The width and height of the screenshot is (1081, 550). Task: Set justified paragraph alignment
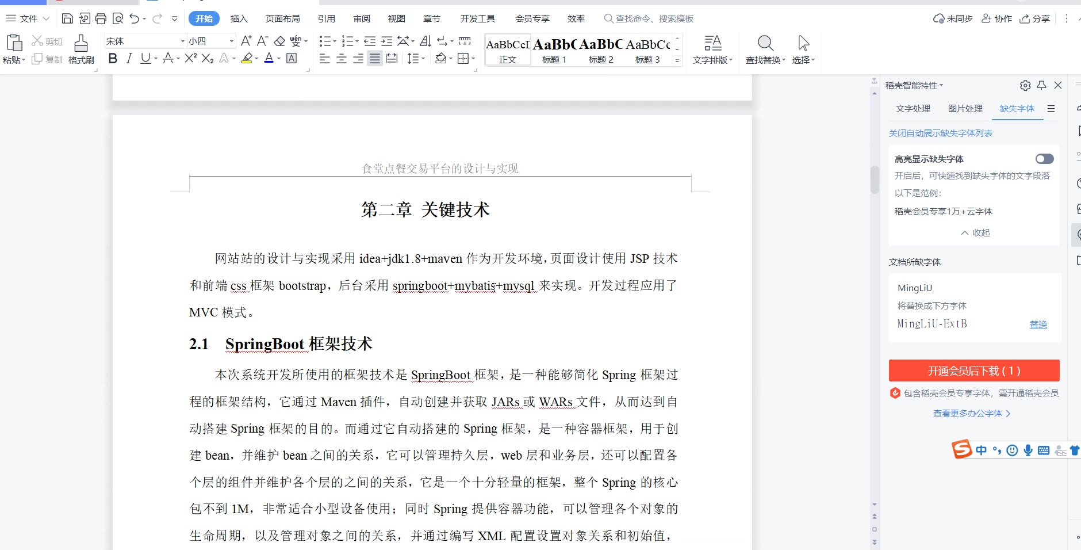tap(375, 58)
